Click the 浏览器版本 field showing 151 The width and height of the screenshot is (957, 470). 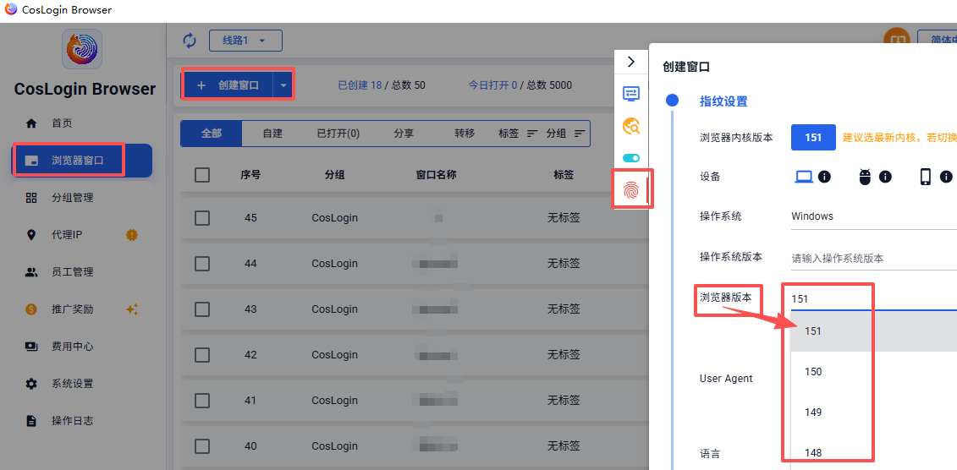[874, 298]
